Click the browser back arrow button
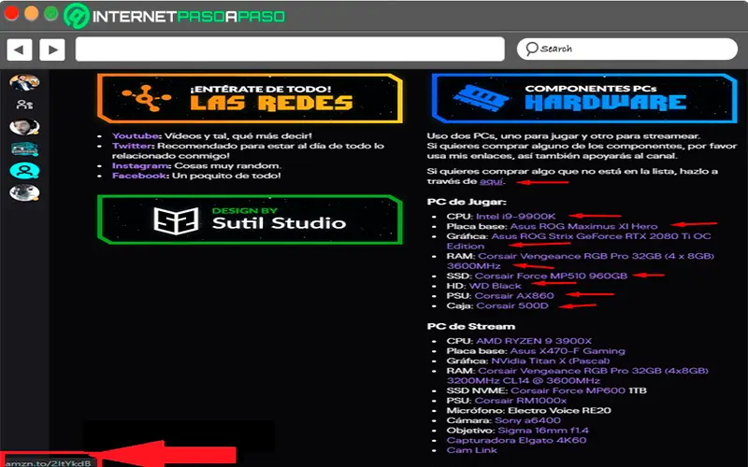Viewport: 748px width, 467px height. (x=19, y=50)
